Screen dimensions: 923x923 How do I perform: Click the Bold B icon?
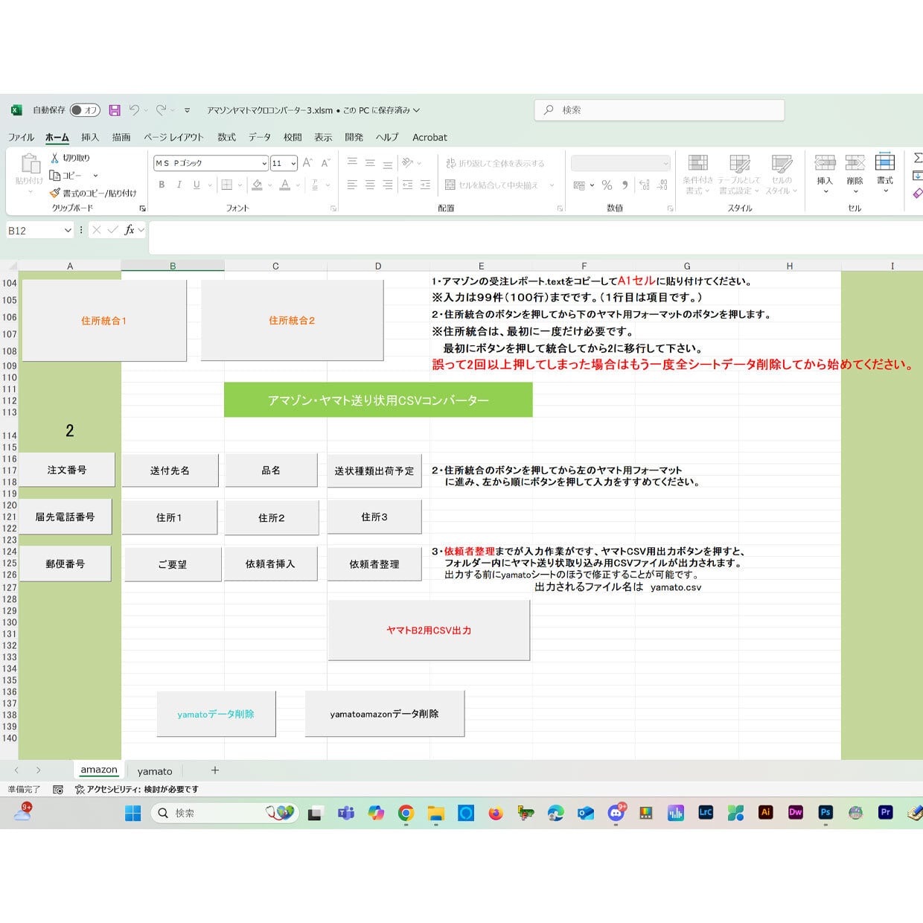pyautogui.click(x=162, y=185)
